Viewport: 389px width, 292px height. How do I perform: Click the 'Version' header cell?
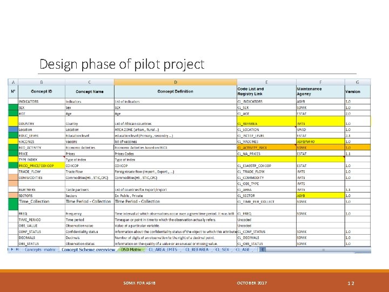[358, 91]
